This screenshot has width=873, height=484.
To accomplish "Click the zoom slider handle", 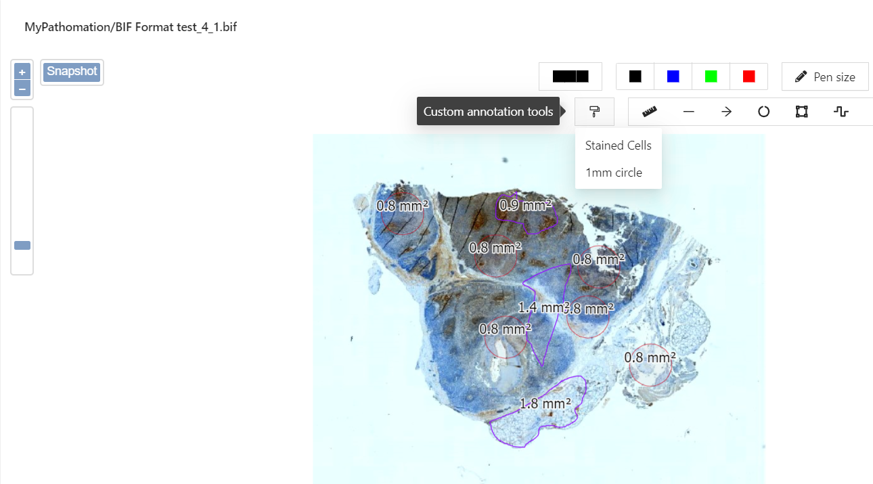I will tap(22, 245).
